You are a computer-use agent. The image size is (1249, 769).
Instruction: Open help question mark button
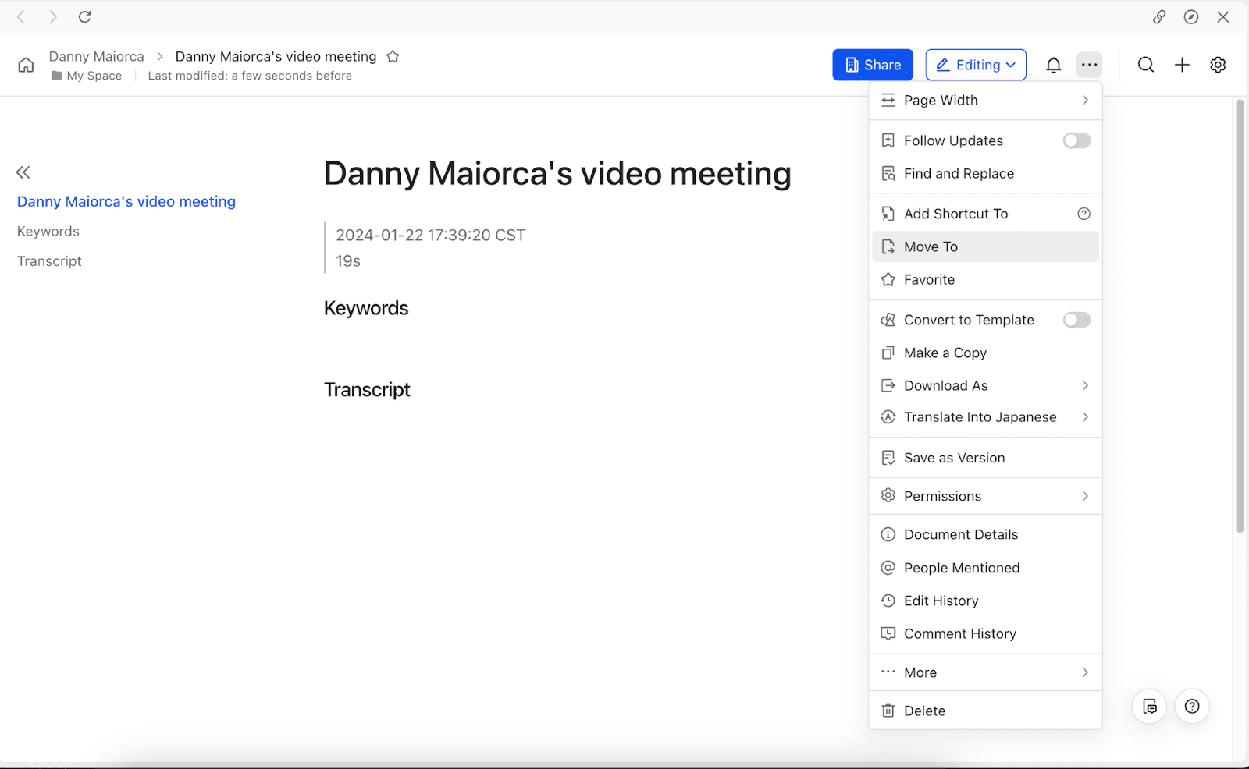coord(1192,706)
